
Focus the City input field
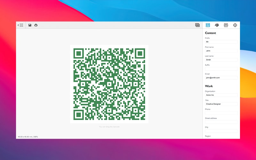coord(221,131)
